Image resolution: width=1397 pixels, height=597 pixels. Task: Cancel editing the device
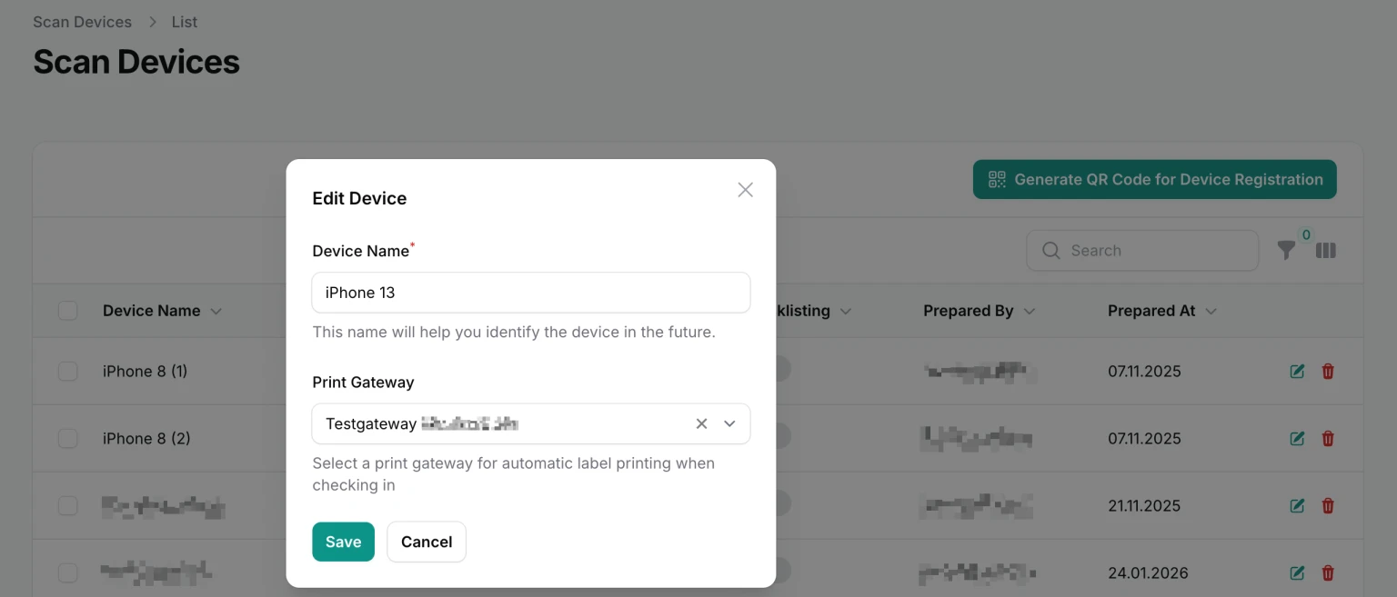(426, 542)
